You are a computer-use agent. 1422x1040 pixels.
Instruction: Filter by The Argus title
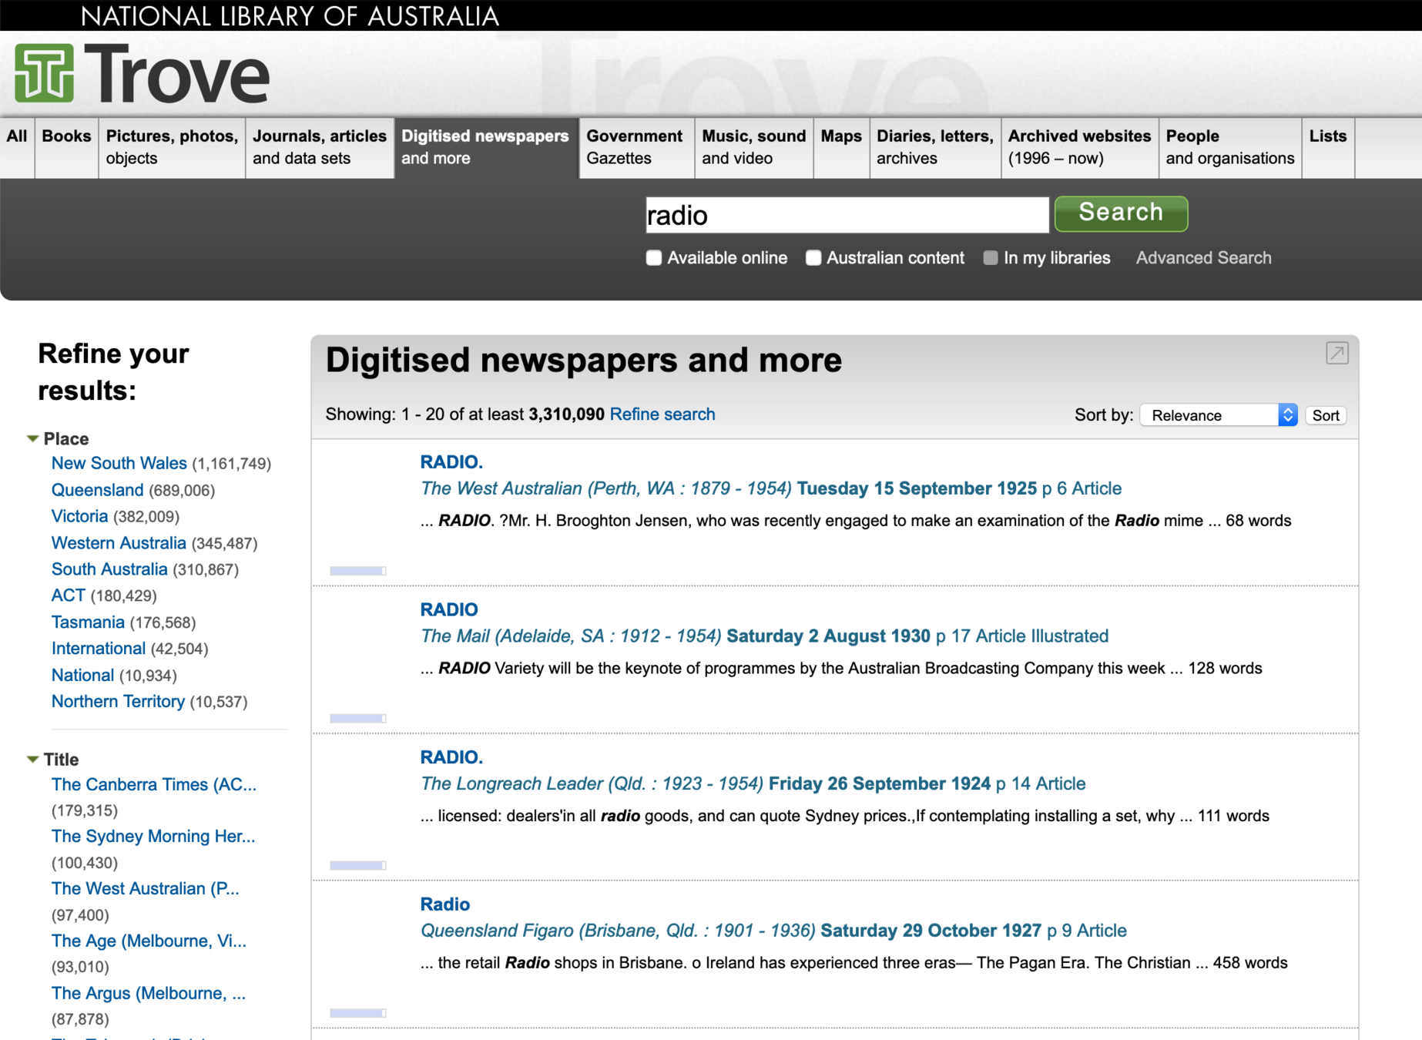149,994
